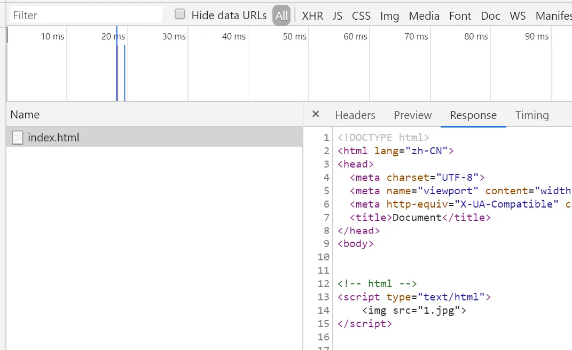
Task: Filter requests by CSS
Action: point(361,15)
